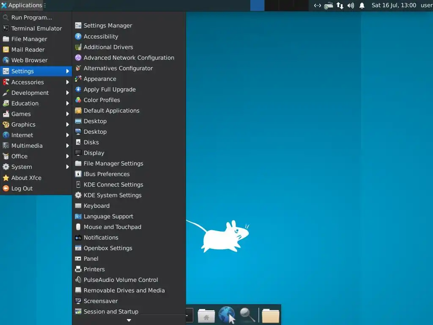Open Advanced Network Configuration icon
This screenshot has height=325, width=433.
pyautogui.click(x=78, y=58)
